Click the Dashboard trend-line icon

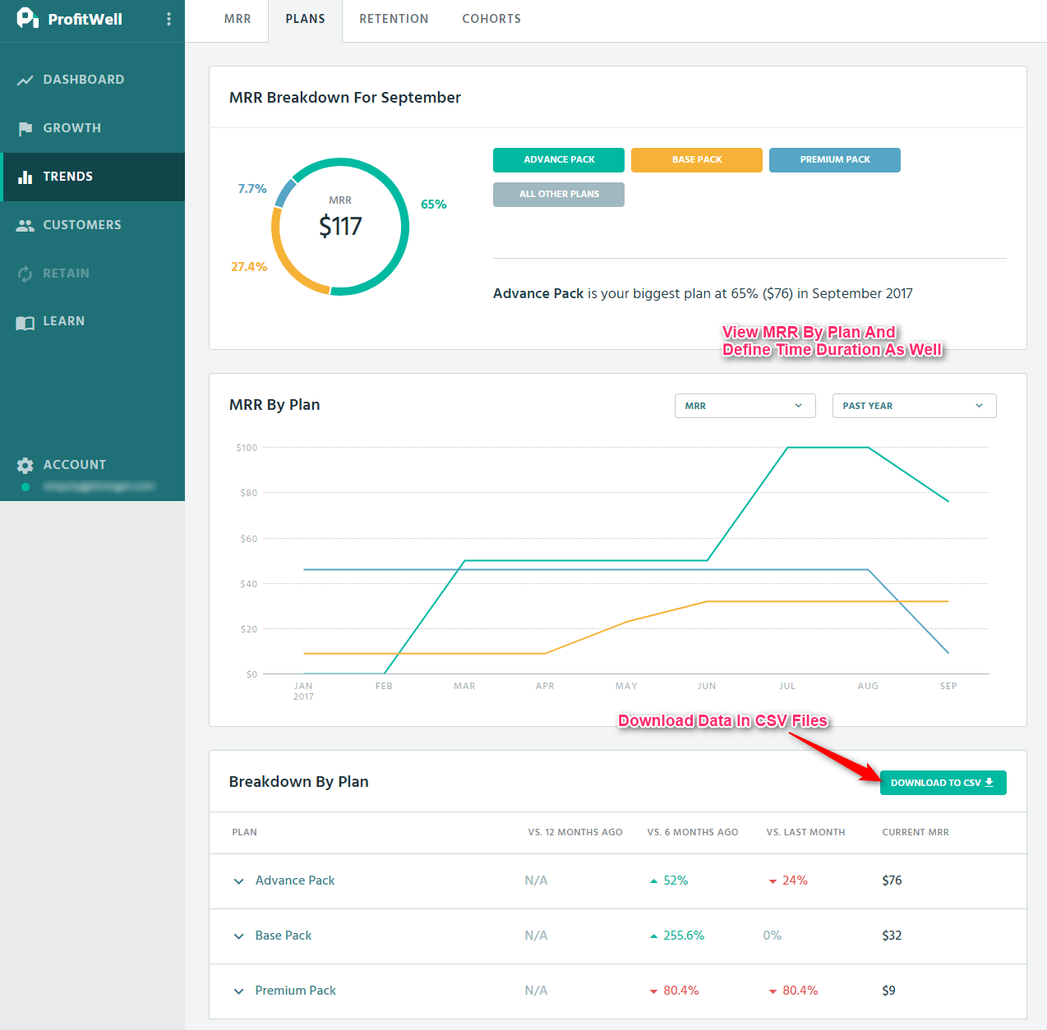tap(25, 80)
